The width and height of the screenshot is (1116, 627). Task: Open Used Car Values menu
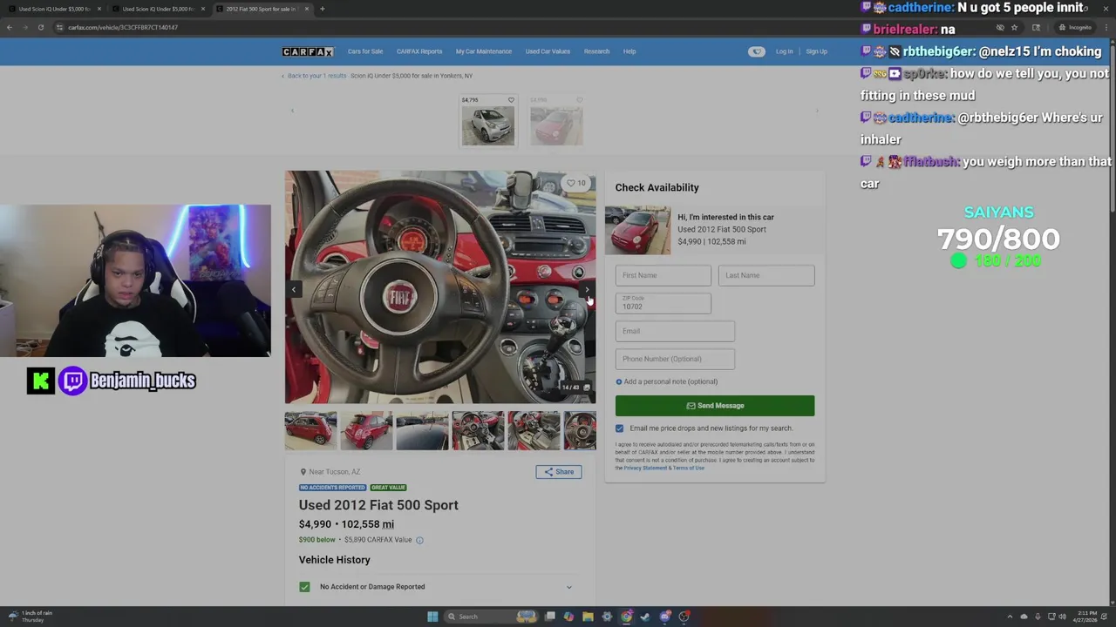(548, 51)
